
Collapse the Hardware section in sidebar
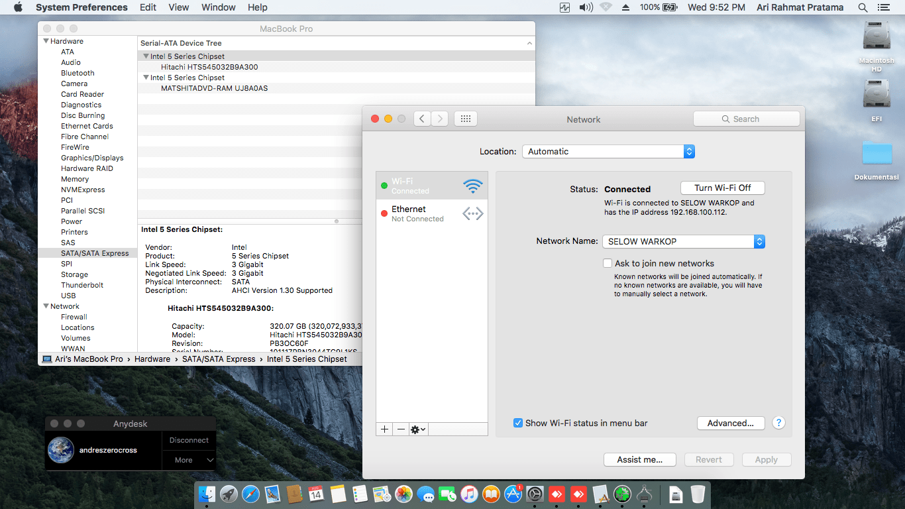pos(46,41)
